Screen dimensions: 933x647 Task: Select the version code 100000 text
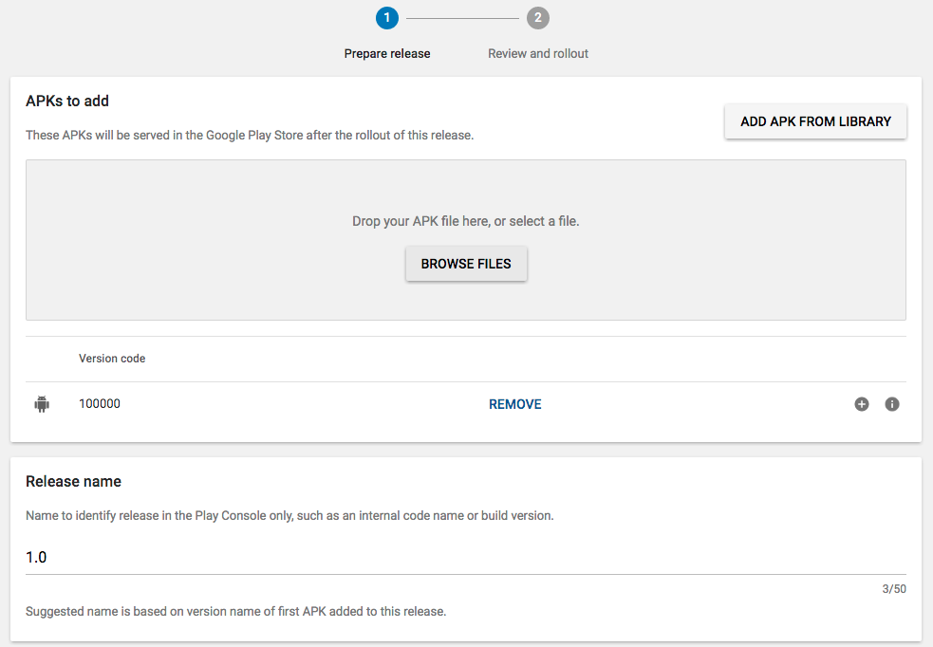100,404
